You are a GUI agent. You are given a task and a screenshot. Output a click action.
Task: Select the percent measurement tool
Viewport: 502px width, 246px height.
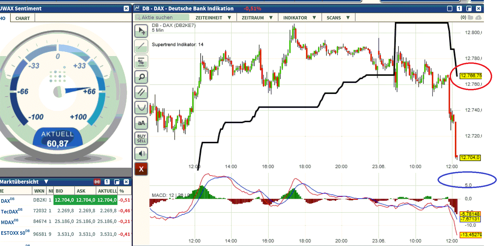(x=141, y=62)
